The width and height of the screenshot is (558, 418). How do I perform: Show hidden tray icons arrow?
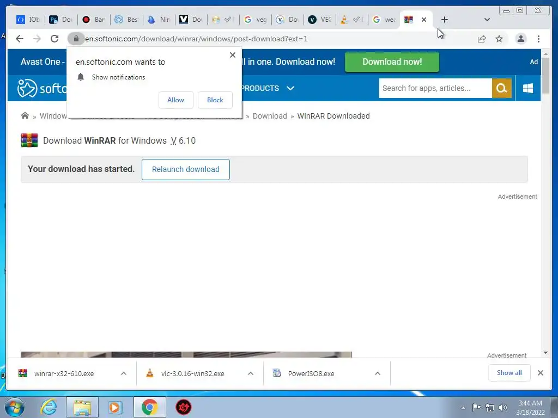click(463, 408)
